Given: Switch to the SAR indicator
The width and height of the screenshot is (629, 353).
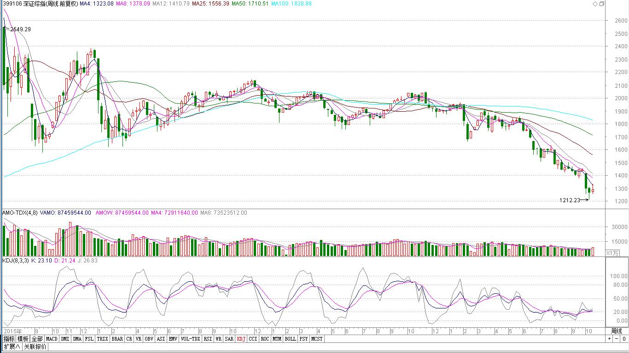Looking at the screenshot, I should (229, 339).
